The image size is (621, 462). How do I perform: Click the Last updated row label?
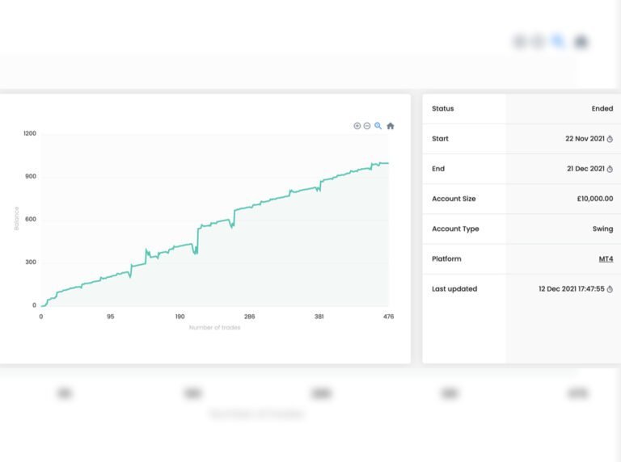pyautogui.click(x=454, y=289)
